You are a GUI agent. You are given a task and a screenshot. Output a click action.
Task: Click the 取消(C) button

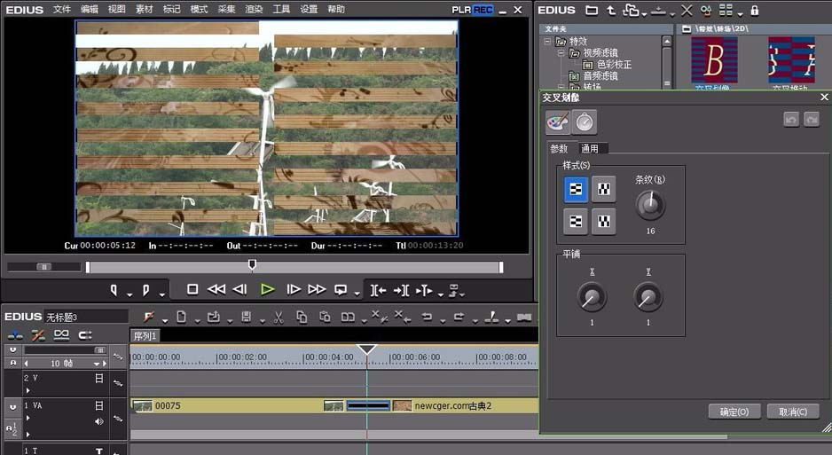pyautogui.click(x=792, y=412)
